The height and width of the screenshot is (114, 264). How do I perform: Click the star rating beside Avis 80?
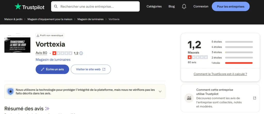pyautogui.click(x=62, y=53)
